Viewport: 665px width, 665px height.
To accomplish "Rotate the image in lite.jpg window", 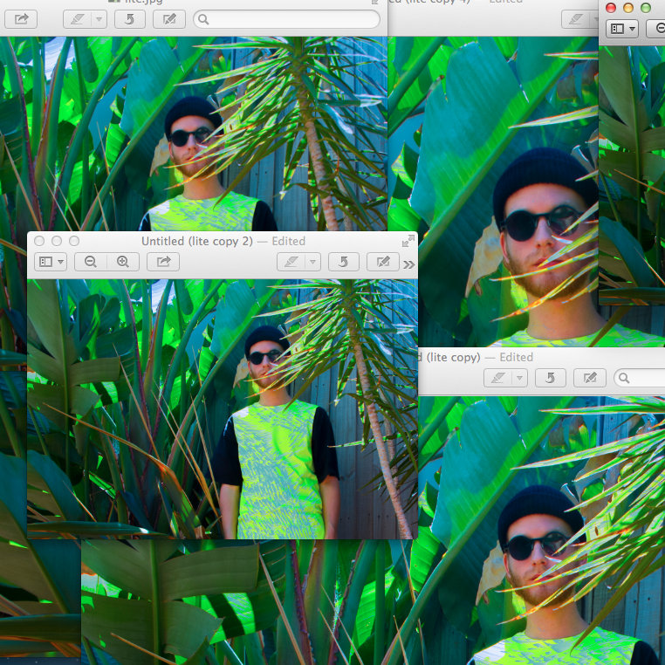I will [129, 18].
